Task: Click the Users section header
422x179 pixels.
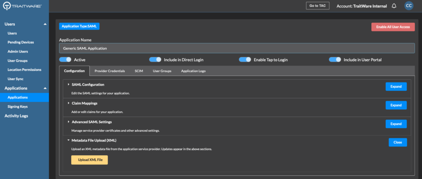Action: tap(10, 24)
